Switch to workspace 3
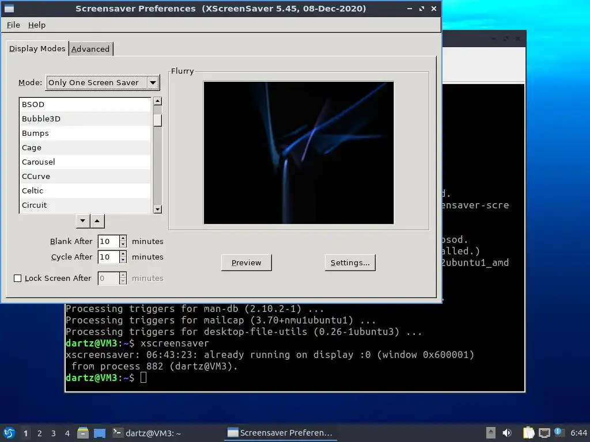The height and width of the screenshot is (442, 590). coord(54,433)
